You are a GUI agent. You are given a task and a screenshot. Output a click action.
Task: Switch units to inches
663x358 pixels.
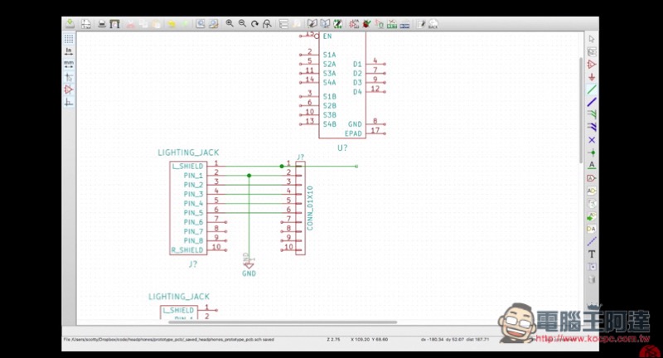tap(69, 51)
